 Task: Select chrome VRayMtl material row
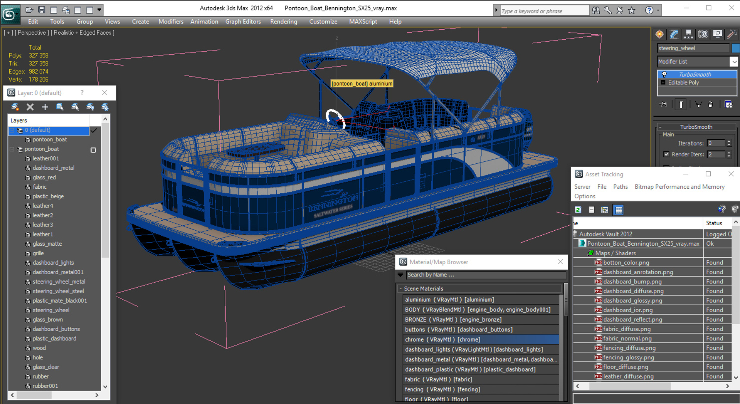(x=480, y=339)
